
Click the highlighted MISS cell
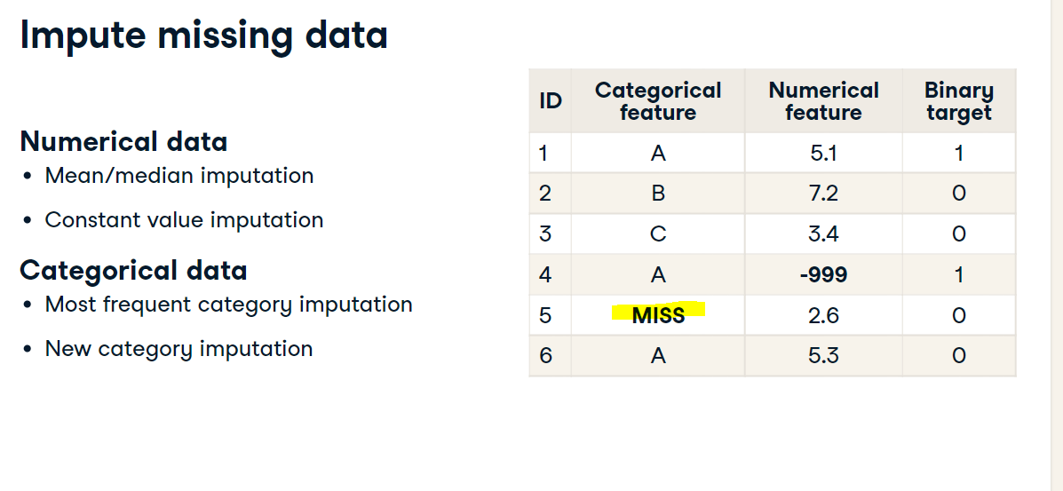(658, 314)
